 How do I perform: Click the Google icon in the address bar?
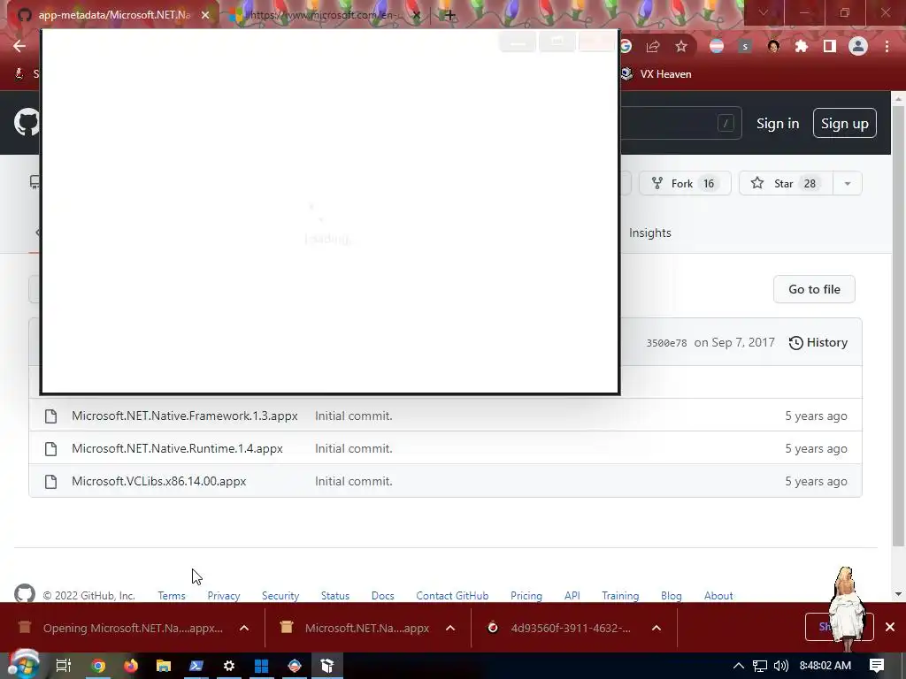tap(626, 46)
